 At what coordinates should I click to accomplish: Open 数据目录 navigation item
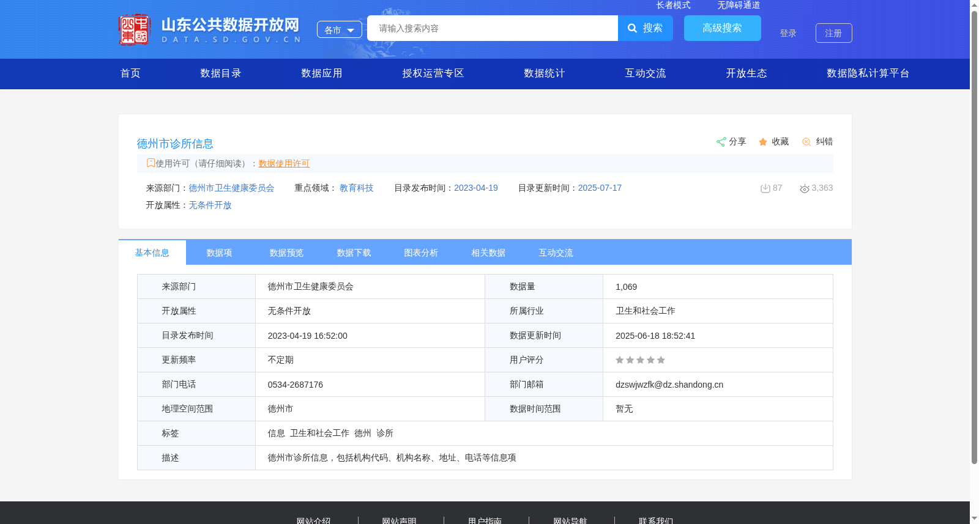(221, 73)
